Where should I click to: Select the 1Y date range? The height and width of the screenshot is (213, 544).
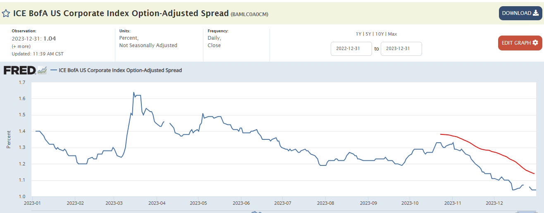358,34
